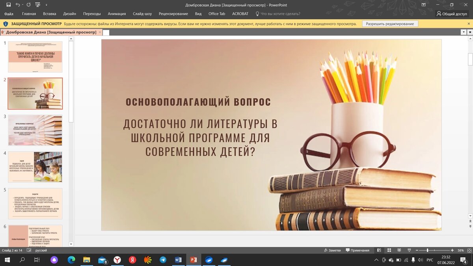Click the slide area scroll down arrow

point(470,216)
